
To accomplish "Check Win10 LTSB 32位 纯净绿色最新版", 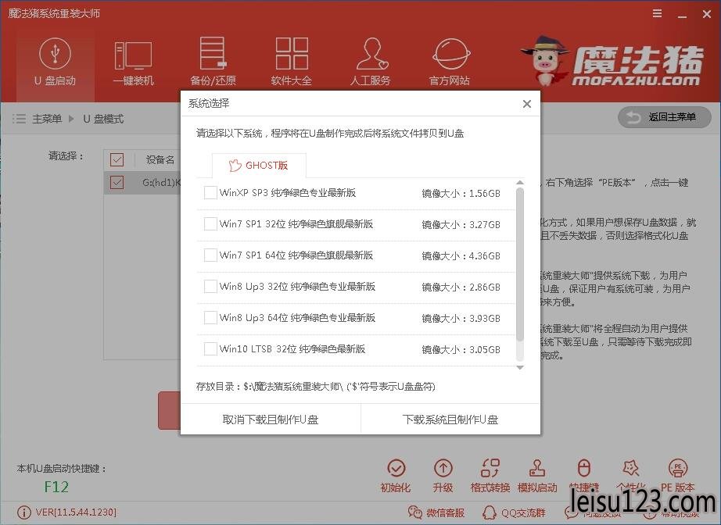I will (x=210, y=349).
